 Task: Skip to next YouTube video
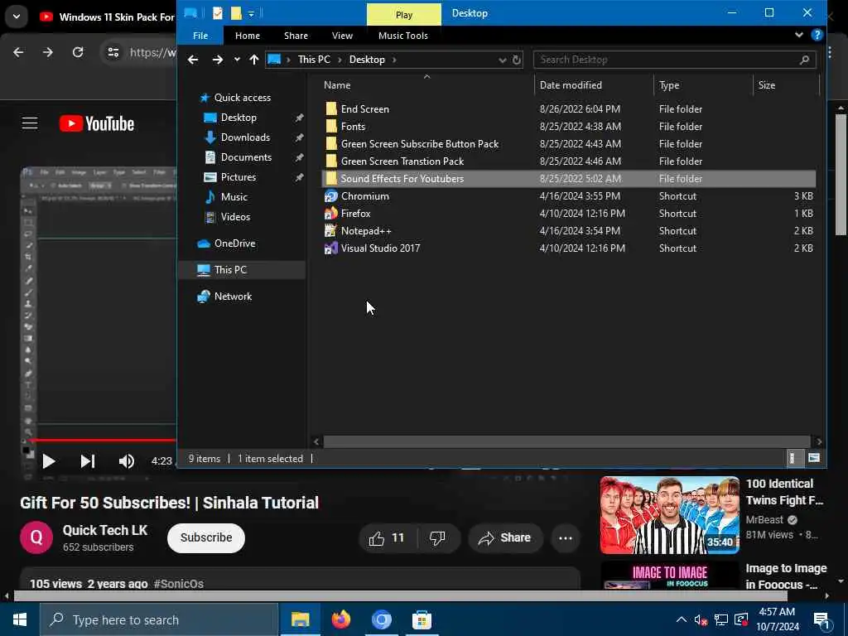tap(88, 461)
